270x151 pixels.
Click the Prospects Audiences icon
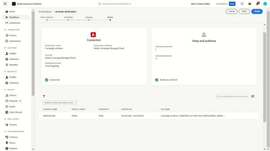pyautogui.click(x=7, y=83)
